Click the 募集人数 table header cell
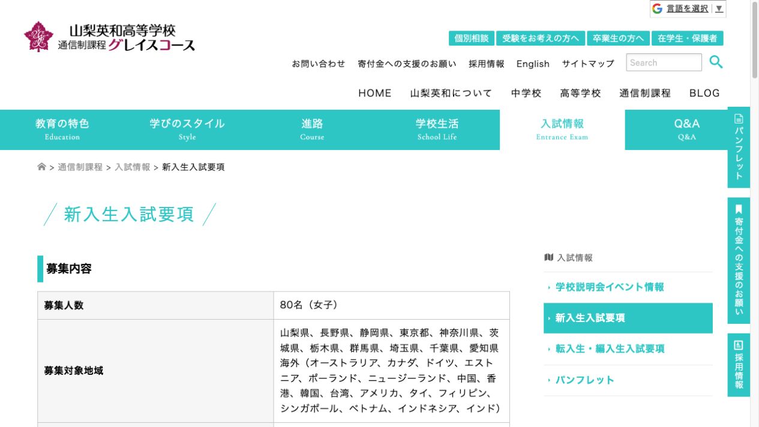Screen dimensions: 759x427 155,305
